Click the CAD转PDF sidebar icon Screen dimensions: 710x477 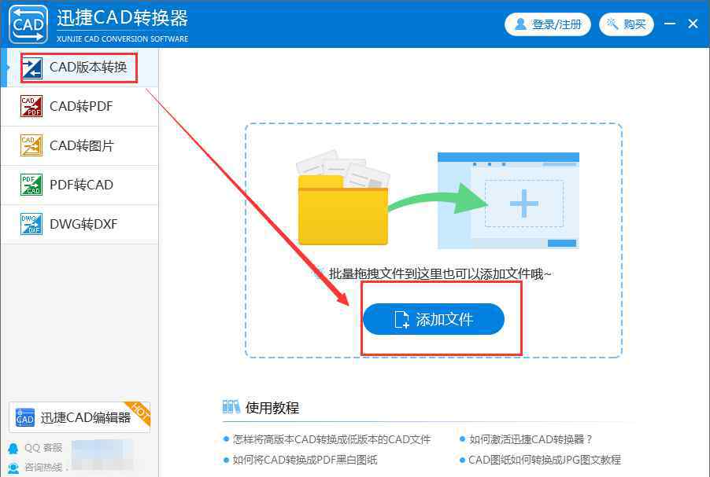31,106
